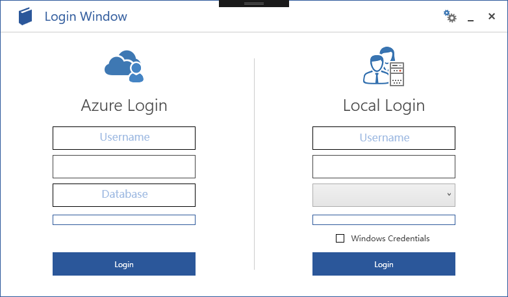508x297 pixels.
Task: Click the Azure Login heading
Action: 124,106
